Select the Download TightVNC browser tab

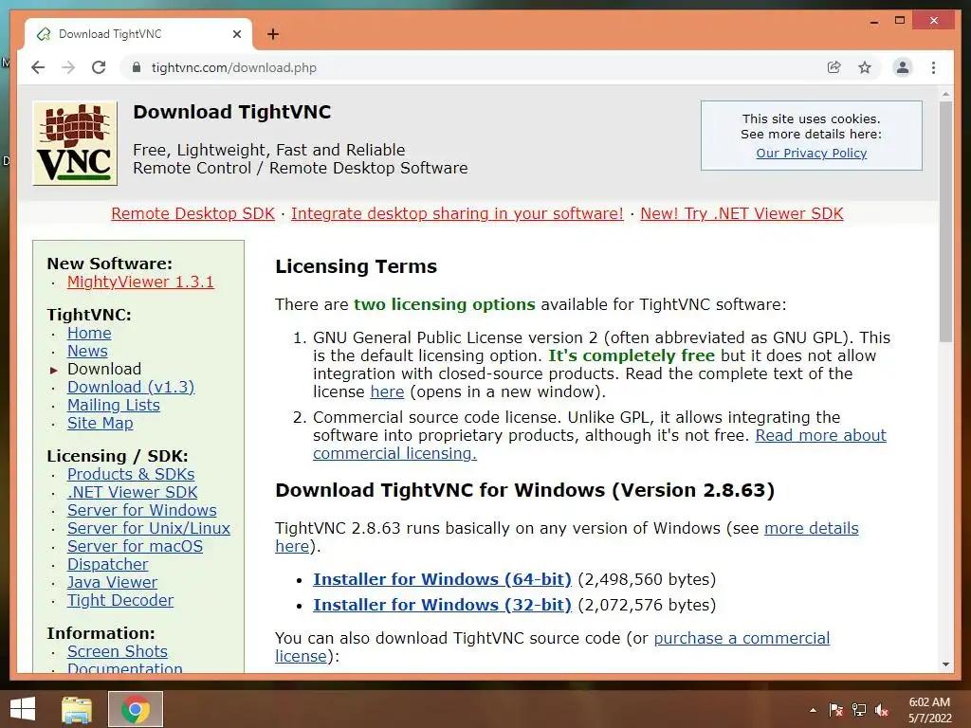[138, 34]
